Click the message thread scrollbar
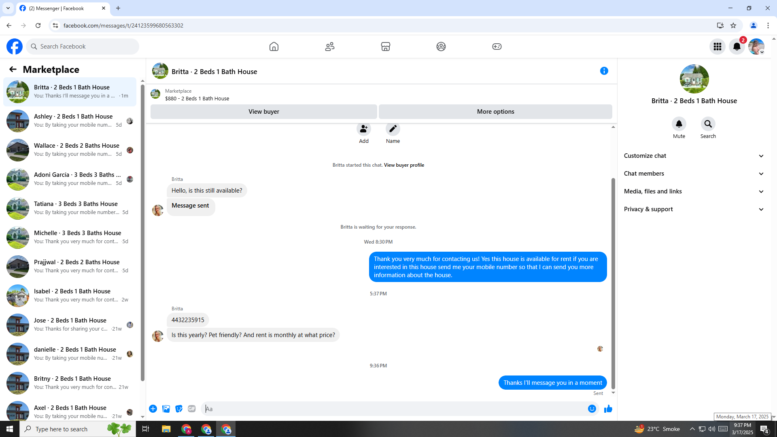Viewport: 777px width, 437px height. tap(613, 283)
